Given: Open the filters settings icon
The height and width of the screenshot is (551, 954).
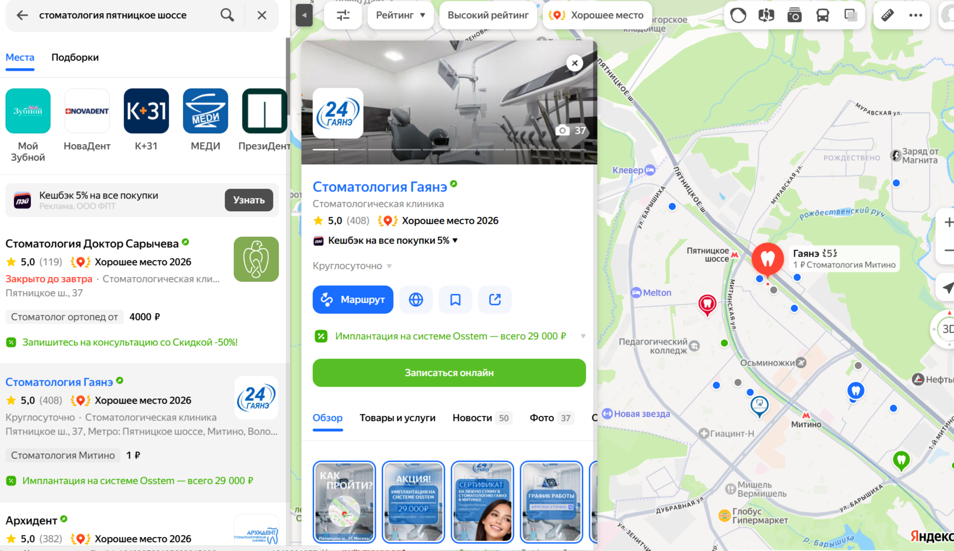Looking at the screenshot, I should (343, 15).
